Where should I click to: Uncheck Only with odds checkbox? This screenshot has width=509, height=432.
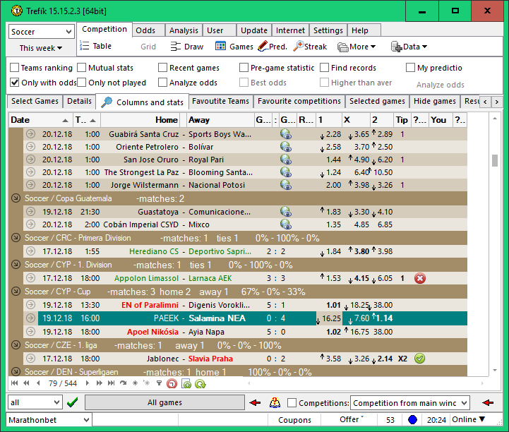point(15,83)
